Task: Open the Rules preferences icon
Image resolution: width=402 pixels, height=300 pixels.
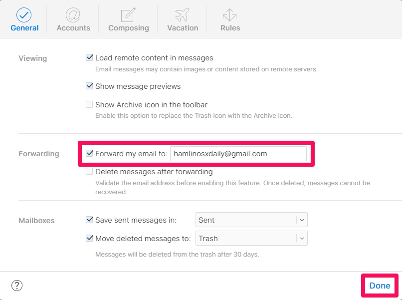Action: 229,14
